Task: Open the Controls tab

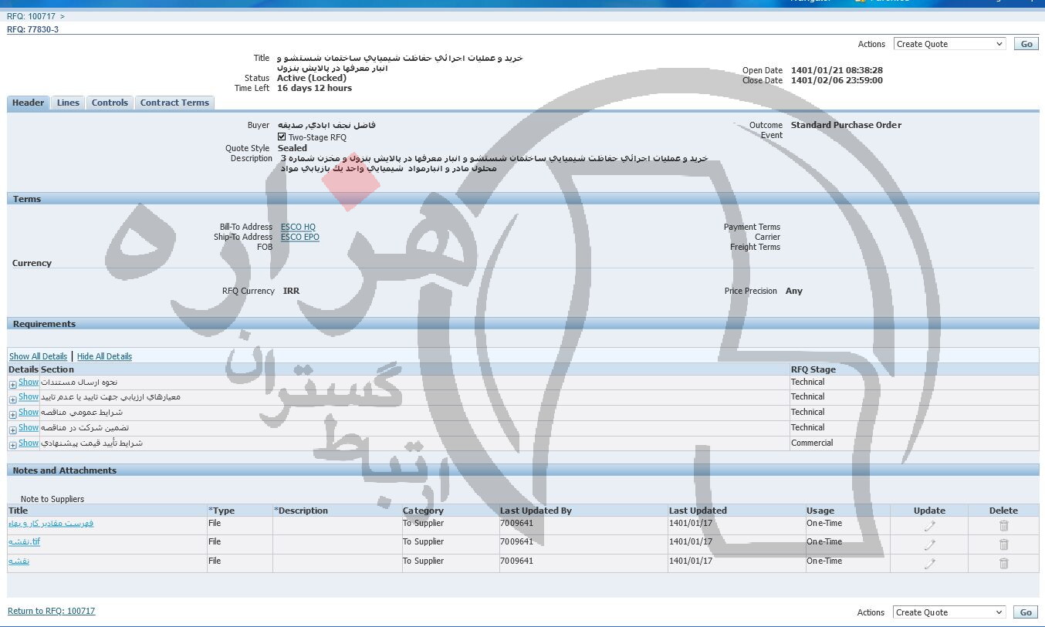Action: 110,103
